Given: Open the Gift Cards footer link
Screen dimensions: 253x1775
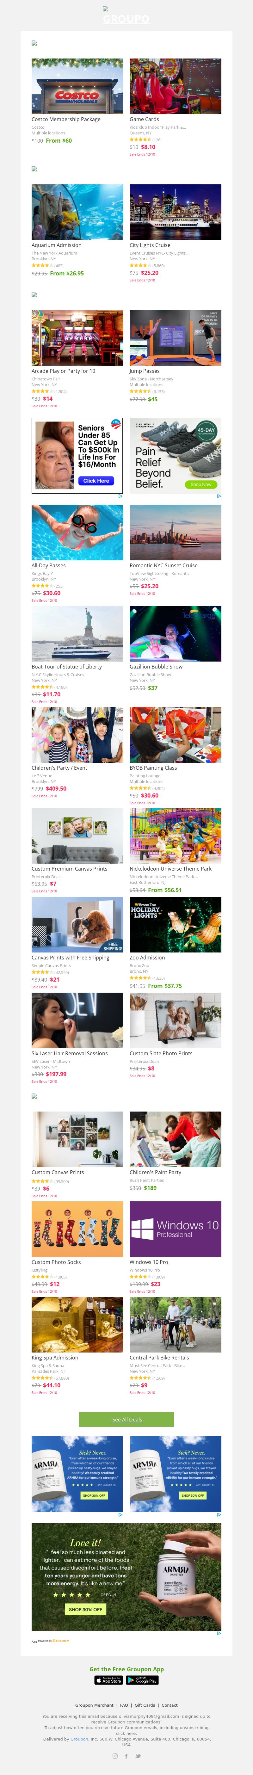Looking at the screenshot, I should (145, 1705).
